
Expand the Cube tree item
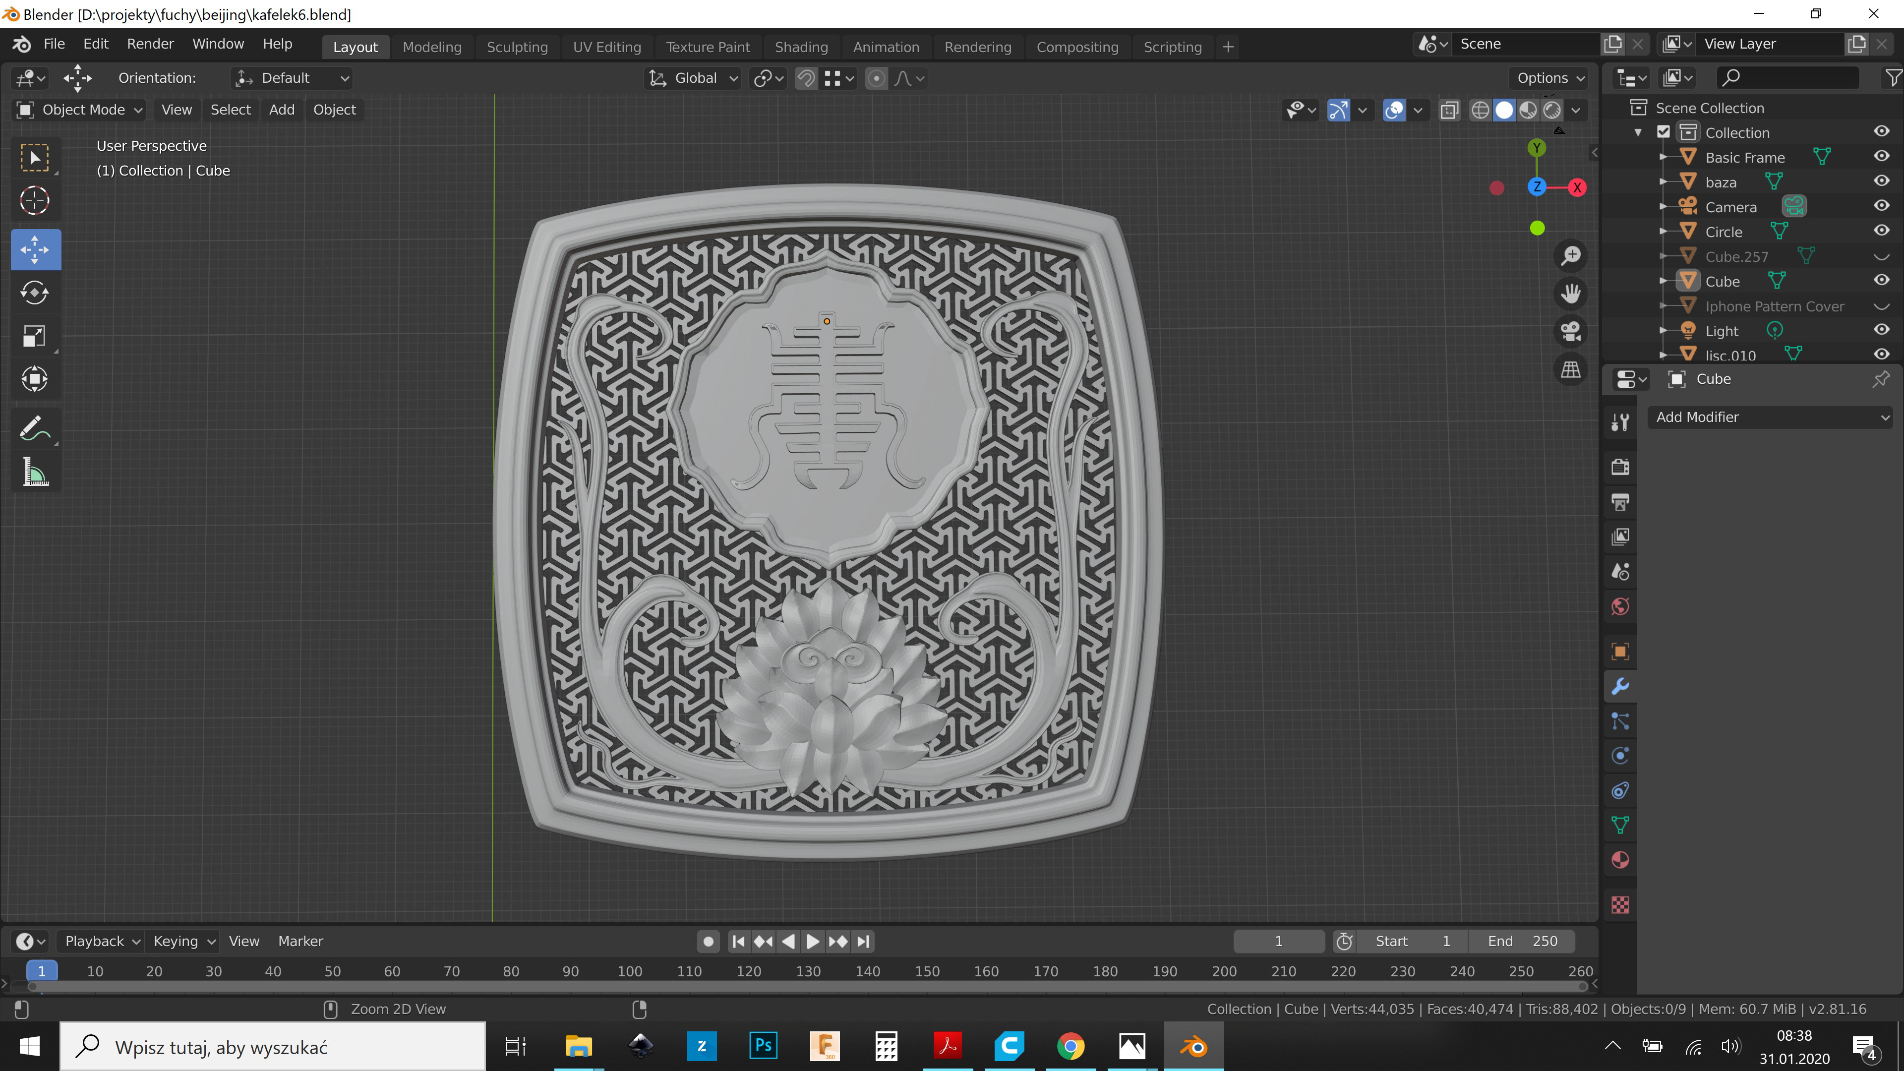click(1663, 282)
